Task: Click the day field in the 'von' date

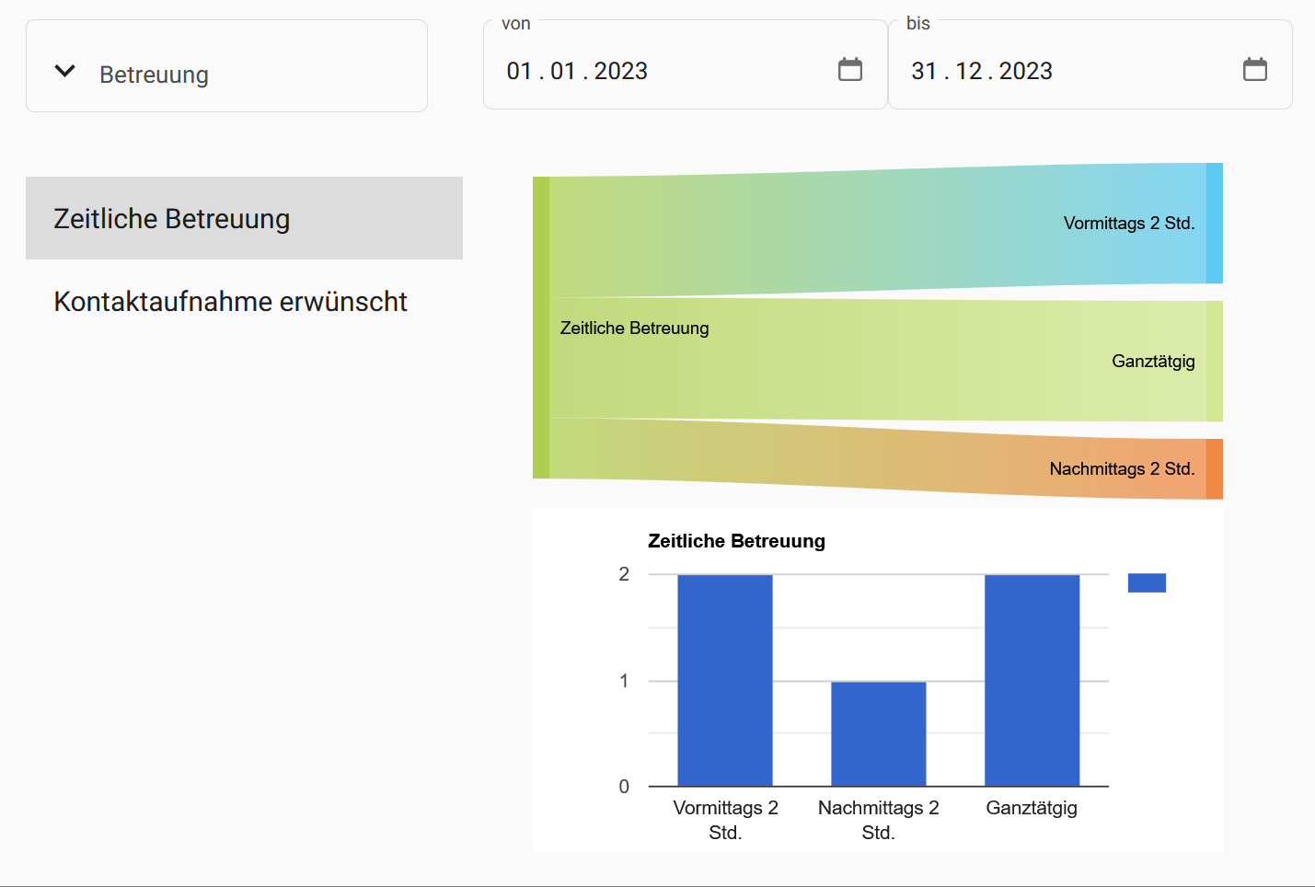Action: [x=519, y=71]
